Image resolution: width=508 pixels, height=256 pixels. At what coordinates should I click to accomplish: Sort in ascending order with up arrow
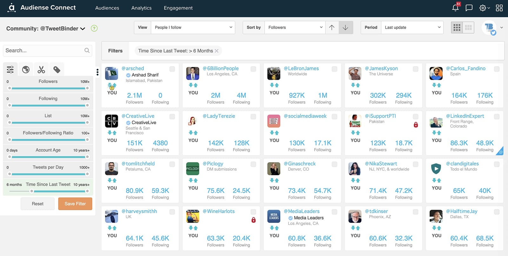332,27
